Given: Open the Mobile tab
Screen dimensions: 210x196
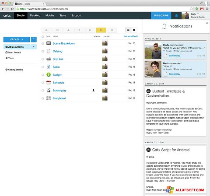Looking at the screenshot, I should click(50, 15).
